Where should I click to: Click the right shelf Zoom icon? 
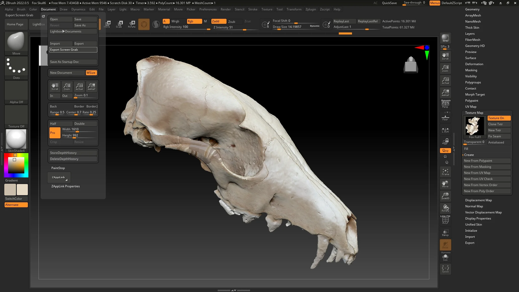pos(445,68)
